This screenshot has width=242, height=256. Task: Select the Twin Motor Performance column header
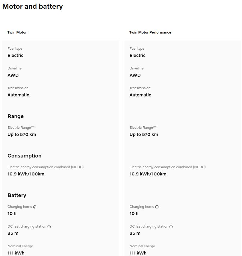tap(150, 32)
